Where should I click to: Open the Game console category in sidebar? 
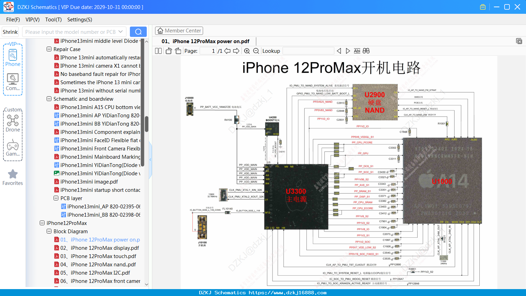coord(13,148)
